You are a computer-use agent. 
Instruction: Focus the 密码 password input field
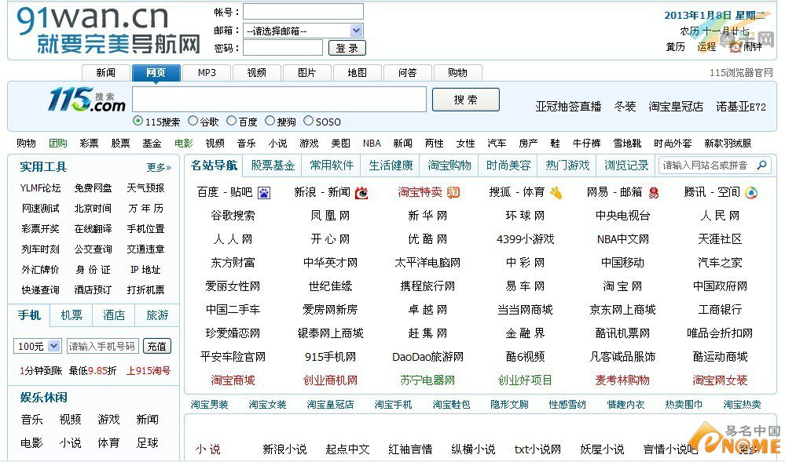[x=283, y=48]
